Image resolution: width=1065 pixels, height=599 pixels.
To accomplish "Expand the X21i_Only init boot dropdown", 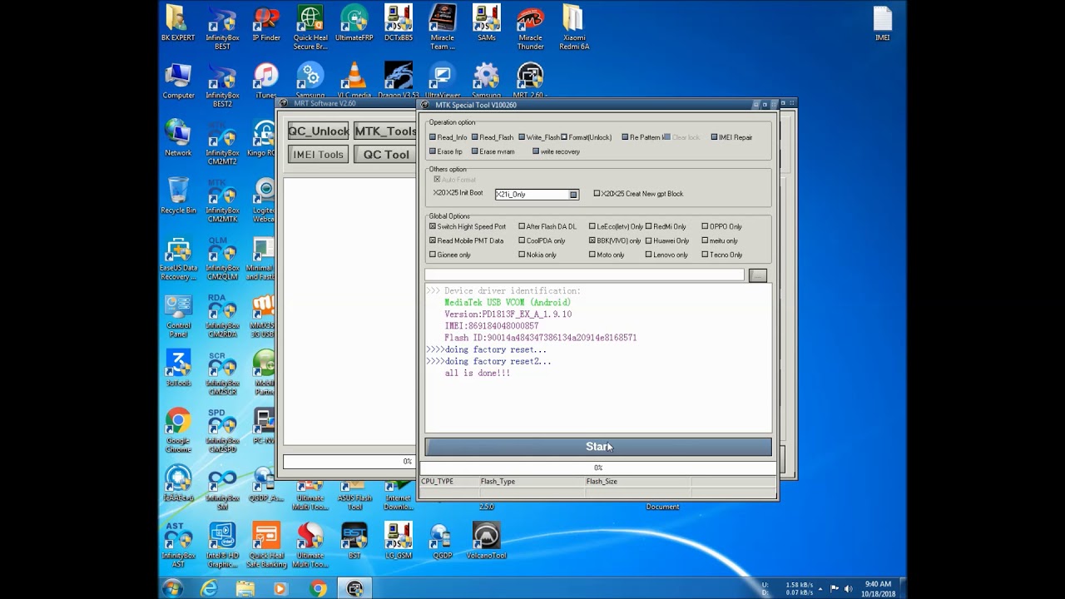I will [x=573, y=195].
